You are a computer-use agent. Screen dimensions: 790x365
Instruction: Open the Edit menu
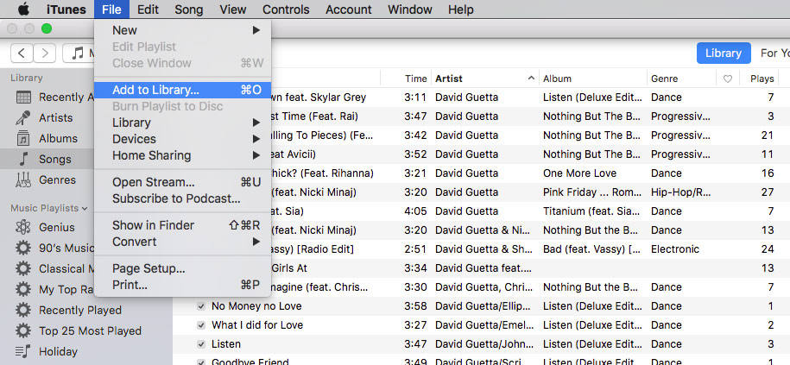pos(148,9)
